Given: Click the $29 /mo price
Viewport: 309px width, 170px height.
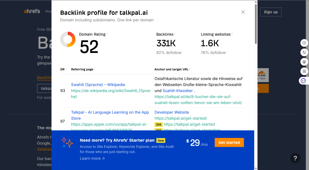Looking at the screenshot, I should (197, 143).
